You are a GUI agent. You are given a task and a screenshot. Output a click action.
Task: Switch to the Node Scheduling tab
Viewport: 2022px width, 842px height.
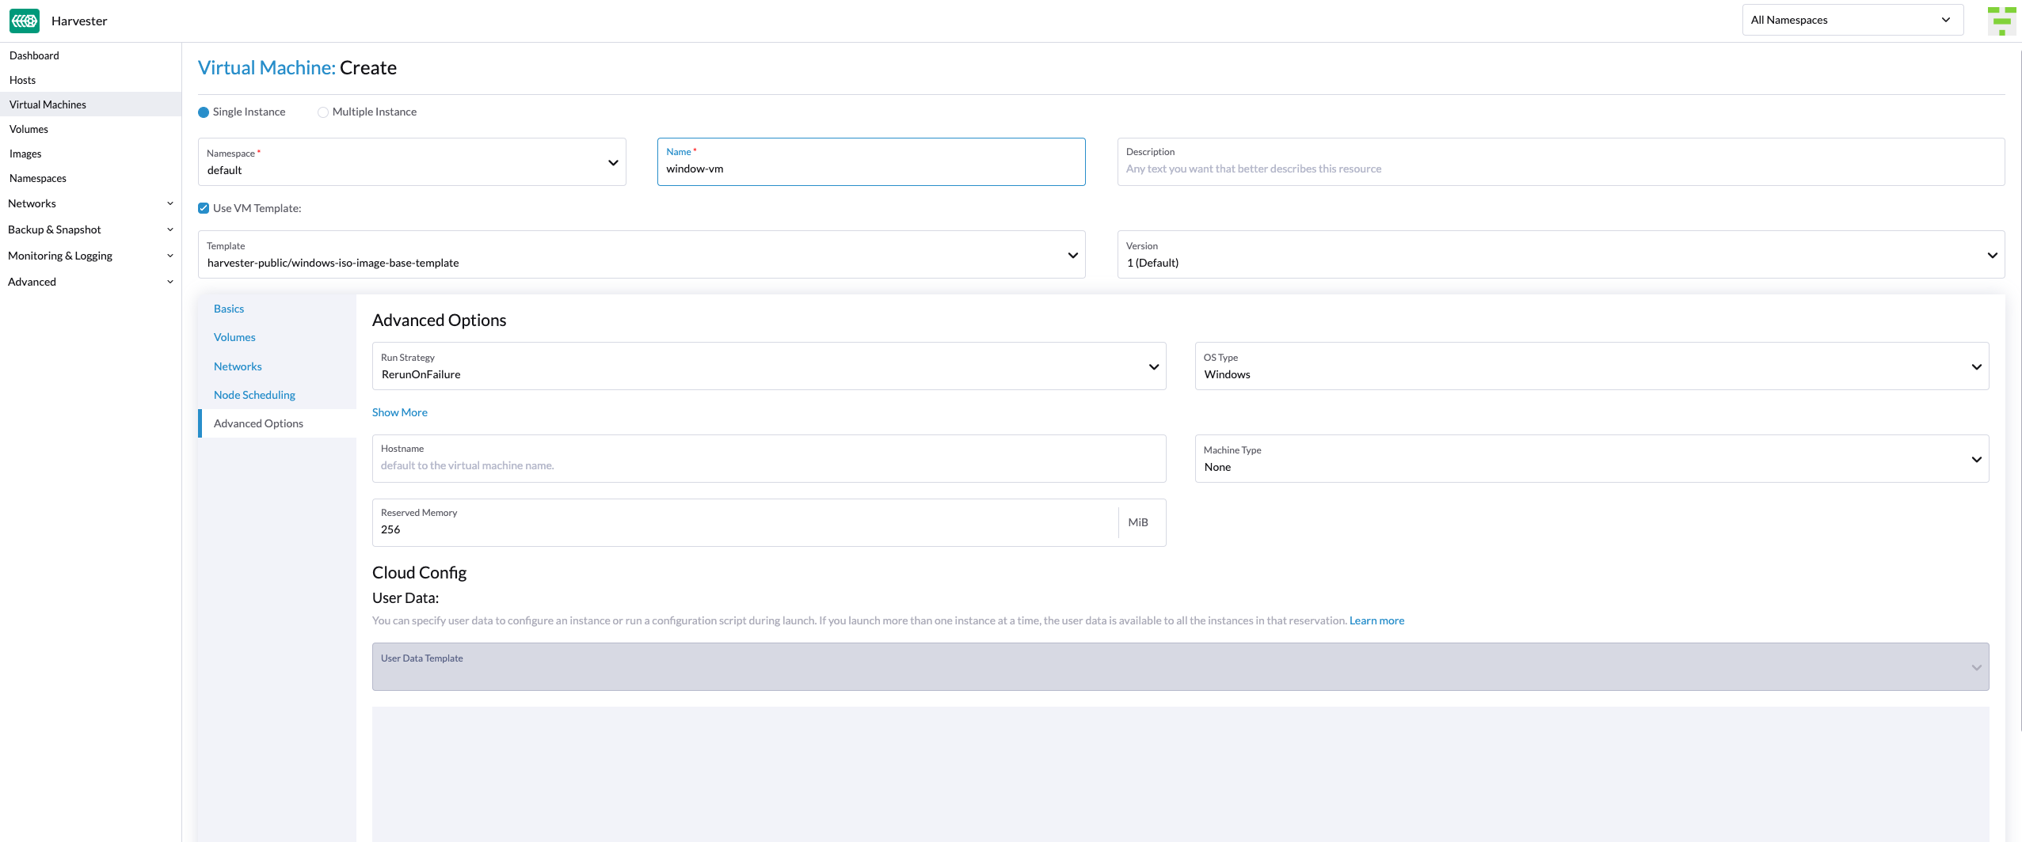point(254,395)
